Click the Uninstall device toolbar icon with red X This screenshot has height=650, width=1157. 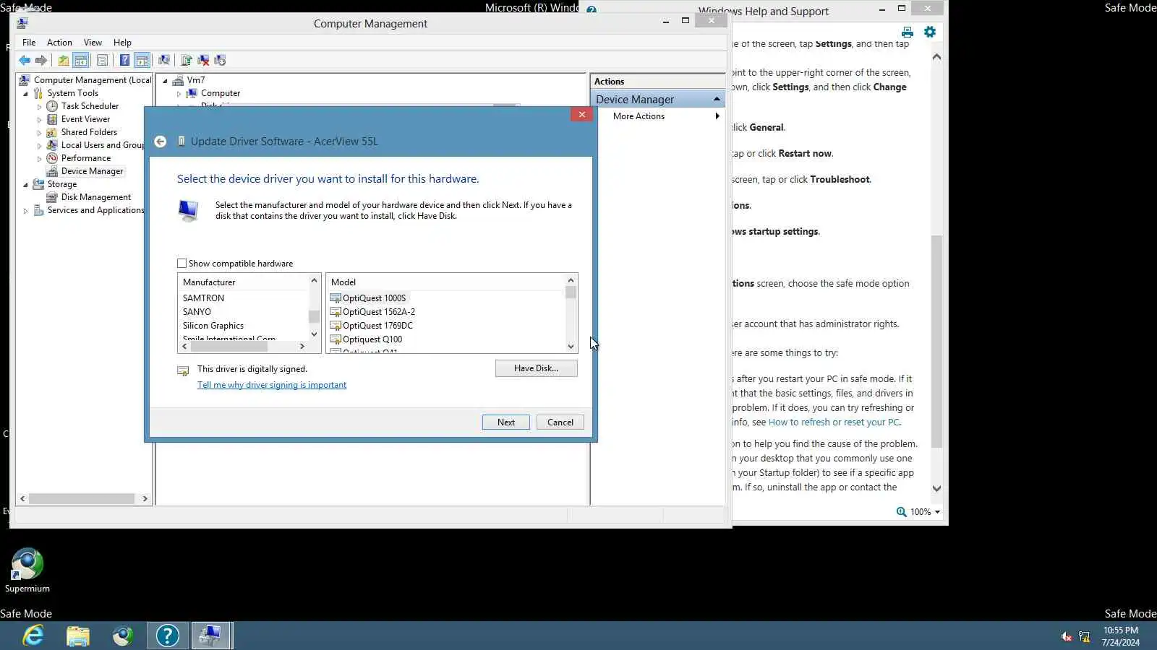pyautogui.click(x=203, y=61)
